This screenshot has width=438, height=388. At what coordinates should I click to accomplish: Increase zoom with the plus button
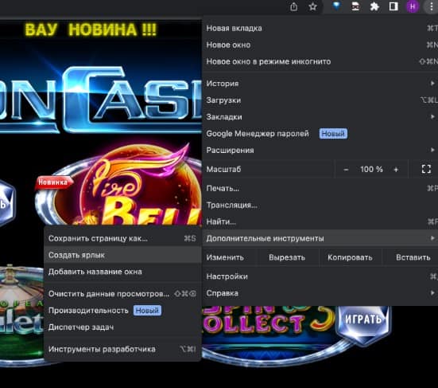coord(396,170)
